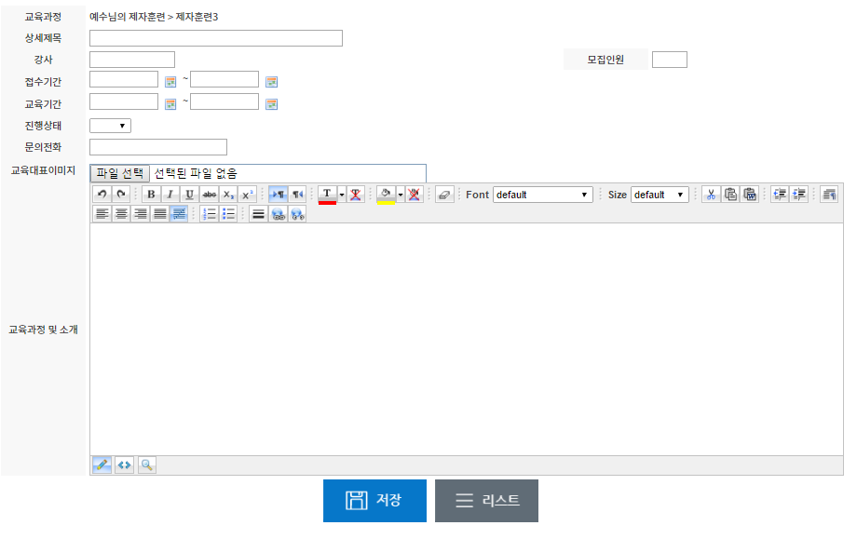This screenshot has height=539, width=857.
Task: Click the increase indent icon
Action: [x=799, y=195]
